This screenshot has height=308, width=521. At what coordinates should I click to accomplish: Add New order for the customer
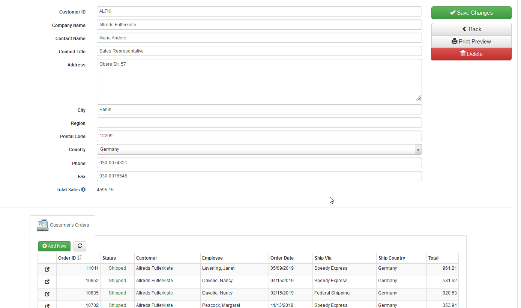(54, 246)
